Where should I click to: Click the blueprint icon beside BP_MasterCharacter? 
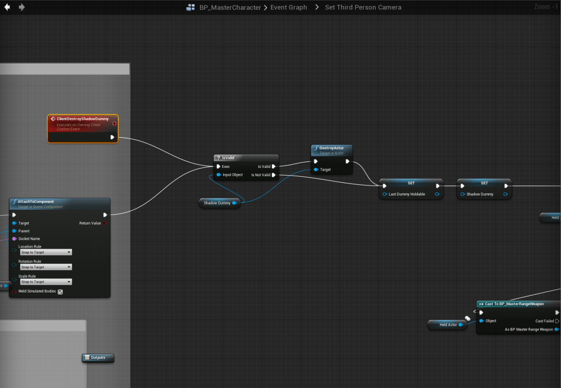point(191,8)
